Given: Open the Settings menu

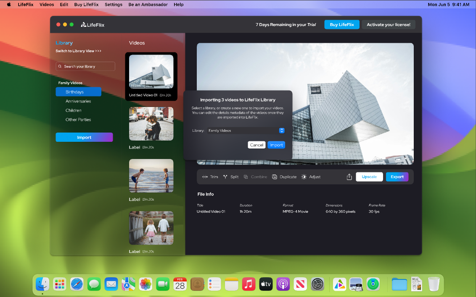Looking at the screenshot, I should point(114,5).
